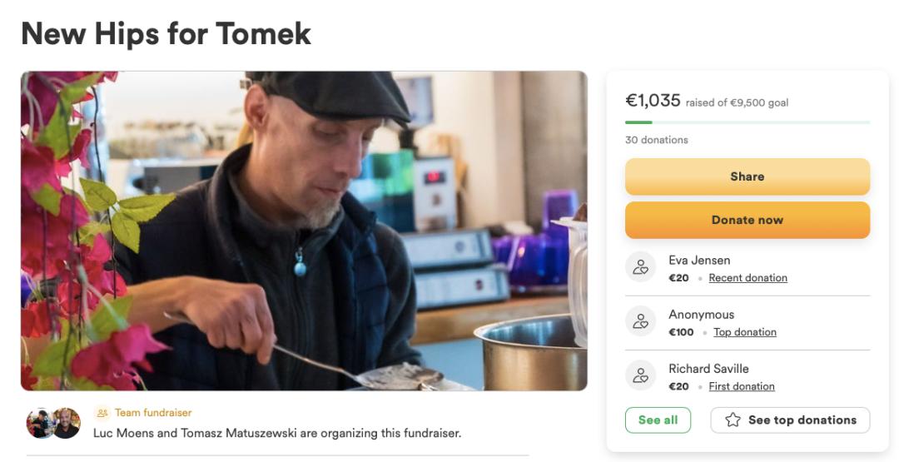Click the 30 donations count

(x=657, y=140)
